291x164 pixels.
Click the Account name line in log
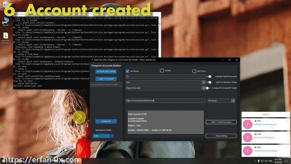click(137, 121)
